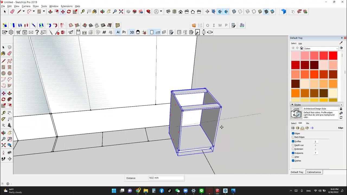The height and width of the screenshot is (195, 347).
Task: Click the question mark help icon
Action: coord(37,32)
